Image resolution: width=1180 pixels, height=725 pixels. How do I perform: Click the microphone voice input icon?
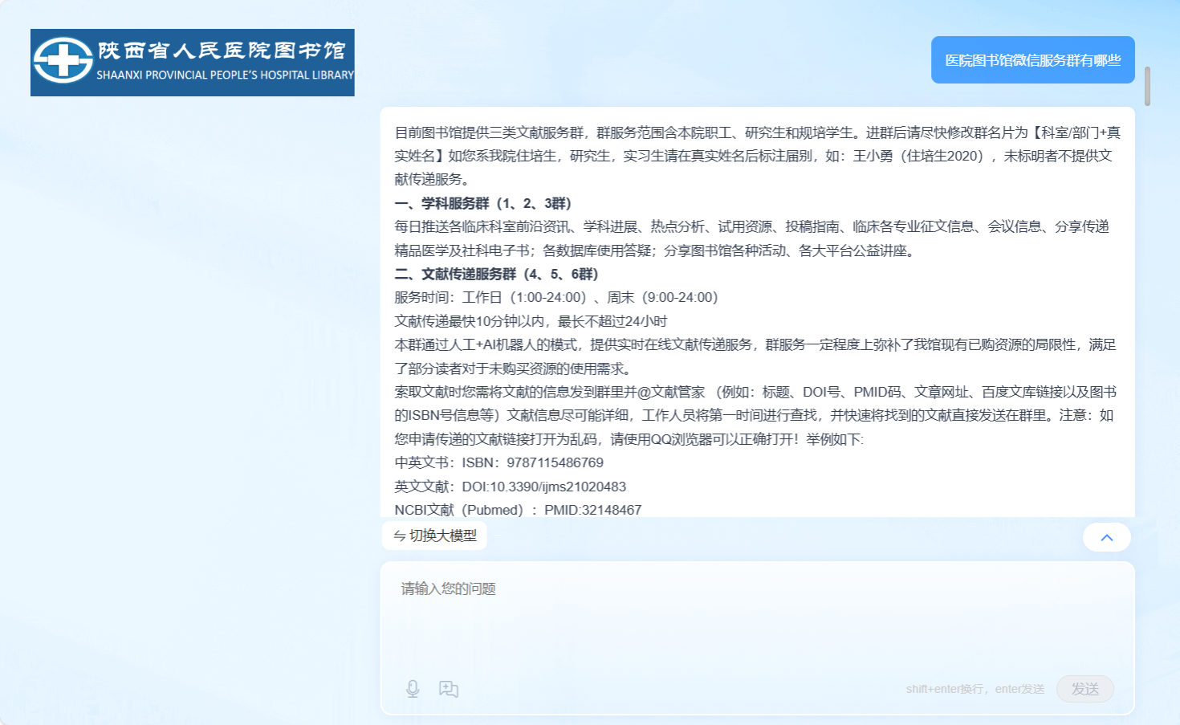tap(413, 689)
